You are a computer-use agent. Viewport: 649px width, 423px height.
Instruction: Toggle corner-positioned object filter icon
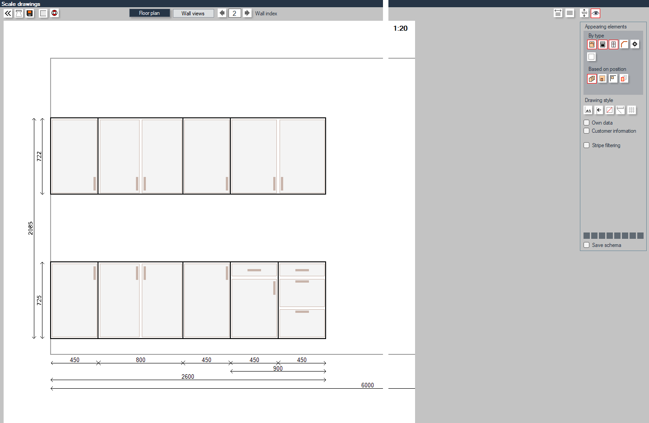pyautogui.click(x=613, y=79)
